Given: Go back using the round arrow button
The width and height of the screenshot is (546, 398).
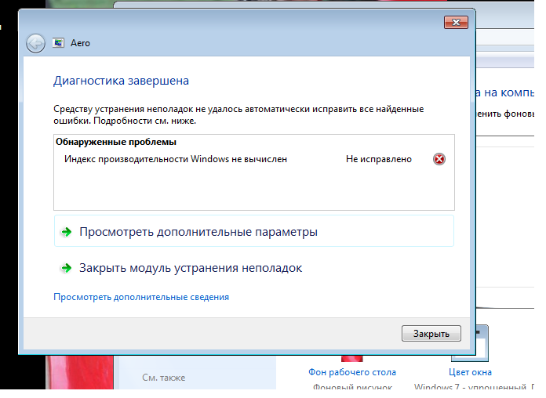Looking at the screenshot, I should point(35,44).
